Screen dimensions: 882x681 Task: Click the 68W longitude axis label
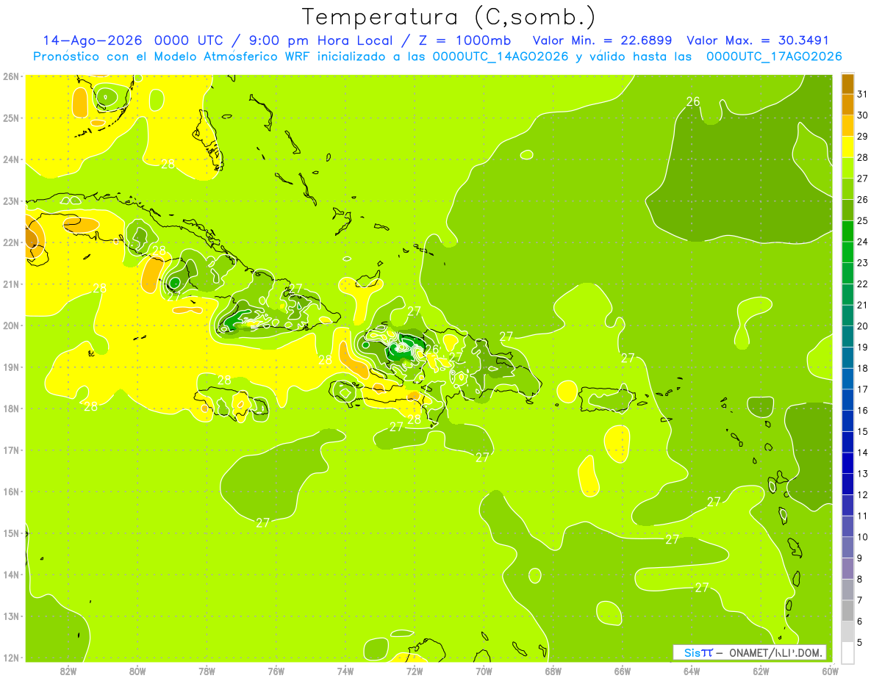553,671
